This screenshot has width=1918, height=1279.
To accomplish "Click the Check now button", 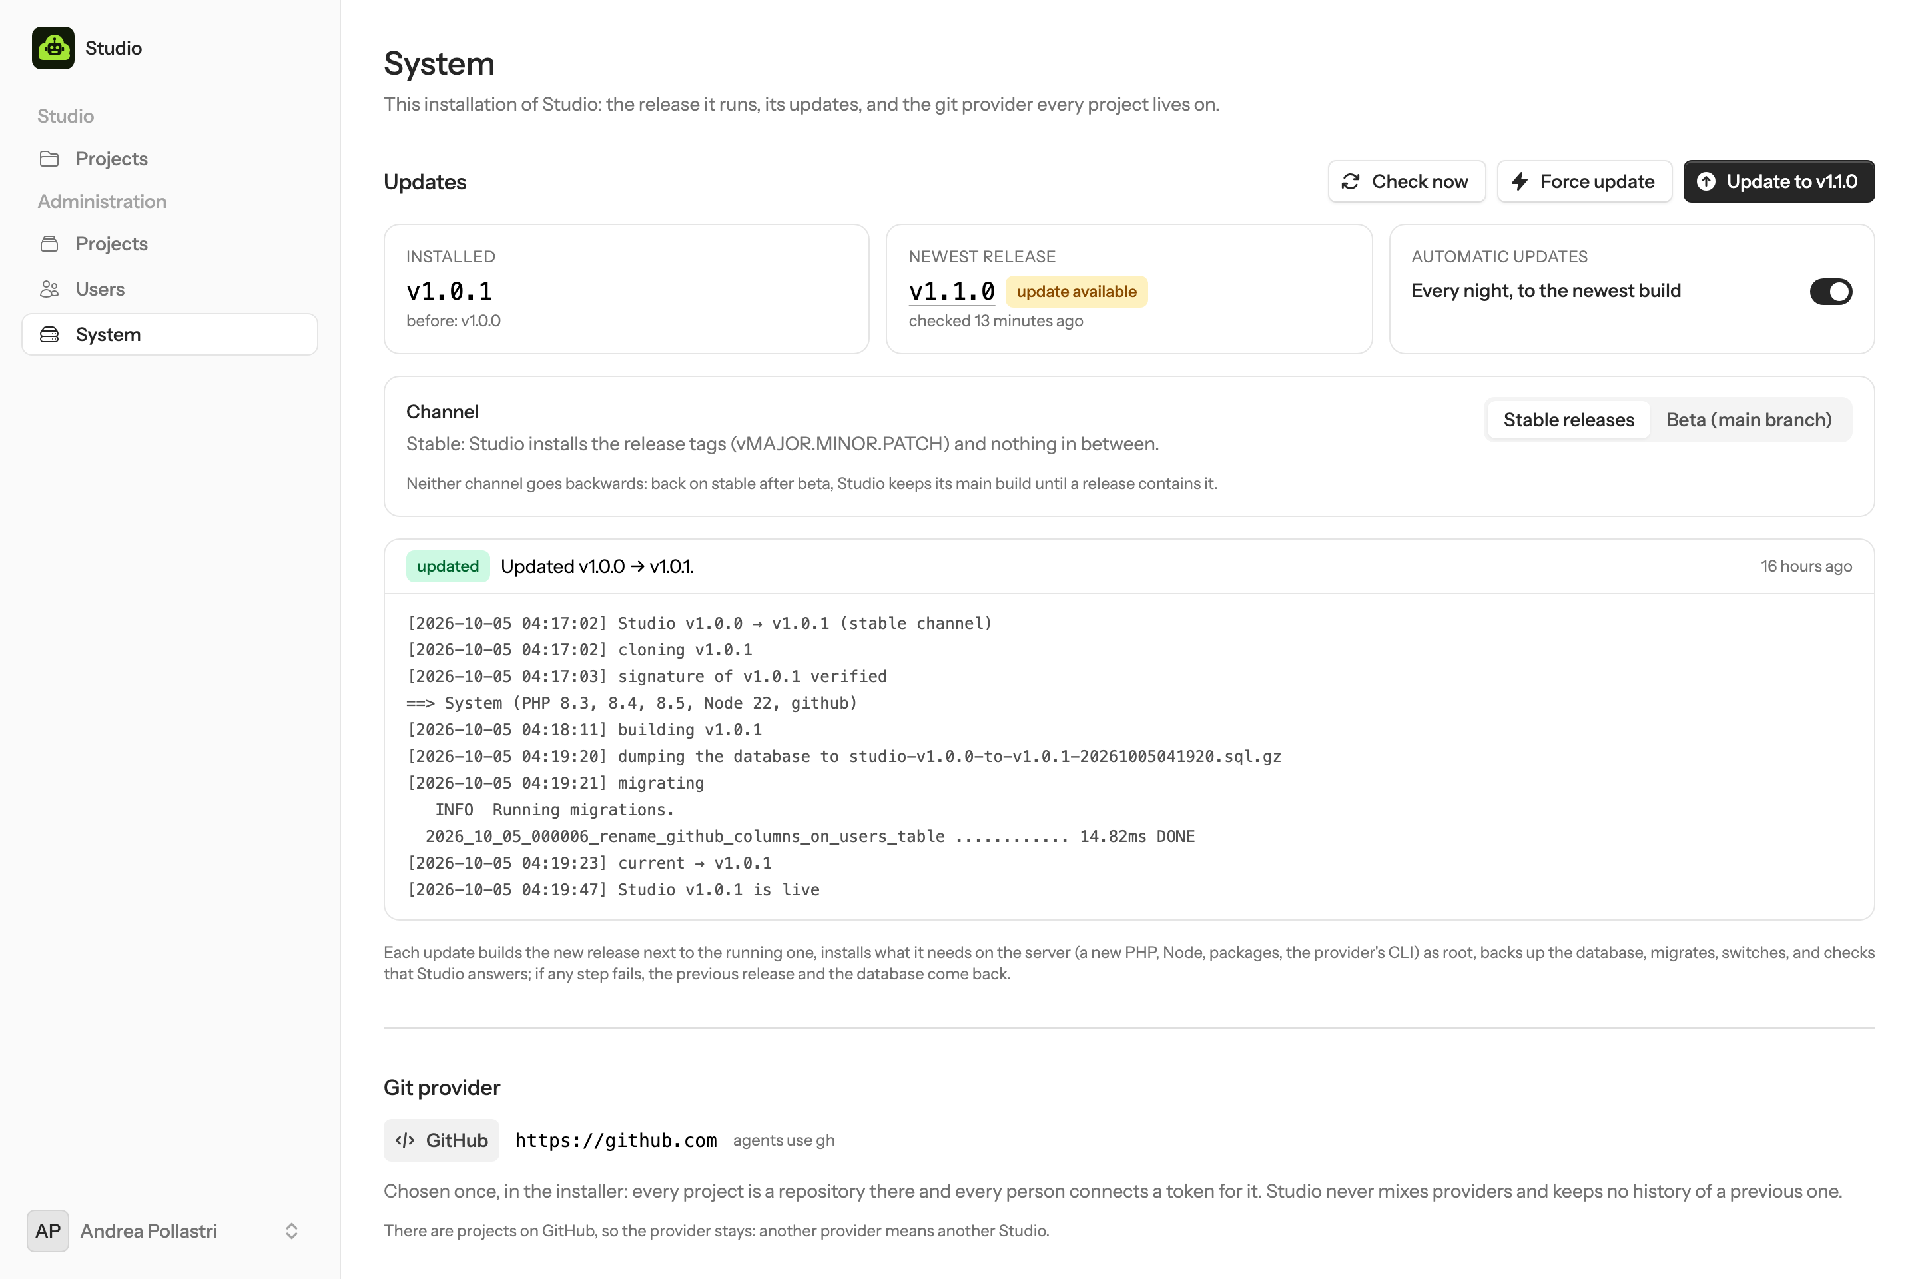I will [x=1407, y=181].
